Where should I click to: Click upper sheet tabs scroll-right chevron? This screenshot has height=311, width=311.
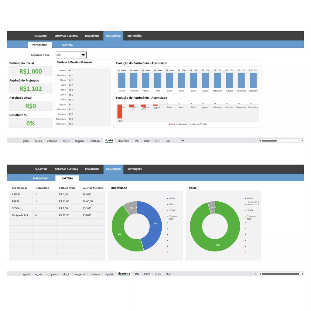point(11,141)
